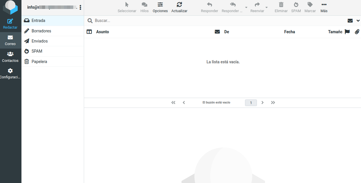This screenshot has height=183, width=361.
Task: Click the Marcar tag button
Action: point(310,8)
